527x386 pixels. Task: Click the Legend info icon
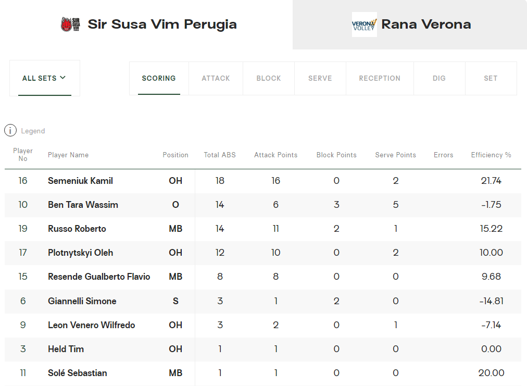pos(10,131)
